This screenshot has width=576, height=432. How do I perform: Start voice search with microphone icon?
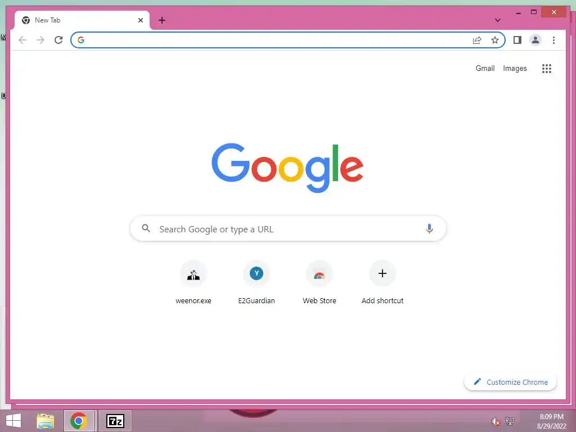tap(429, 228)
